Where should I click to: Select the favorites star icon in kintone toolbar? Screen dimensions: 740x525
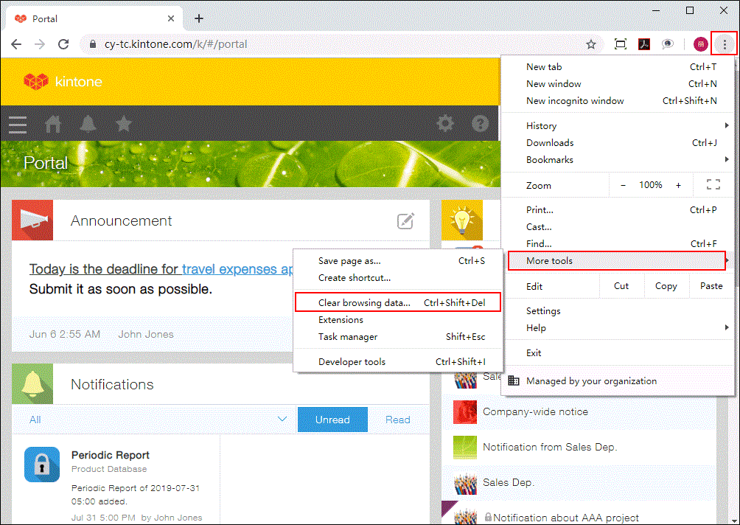[x=123, y=125]
